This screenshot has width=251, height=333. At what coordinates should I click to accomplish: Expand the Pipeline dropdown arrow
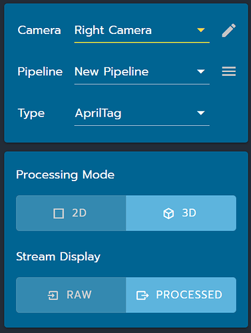pos(201,71)
